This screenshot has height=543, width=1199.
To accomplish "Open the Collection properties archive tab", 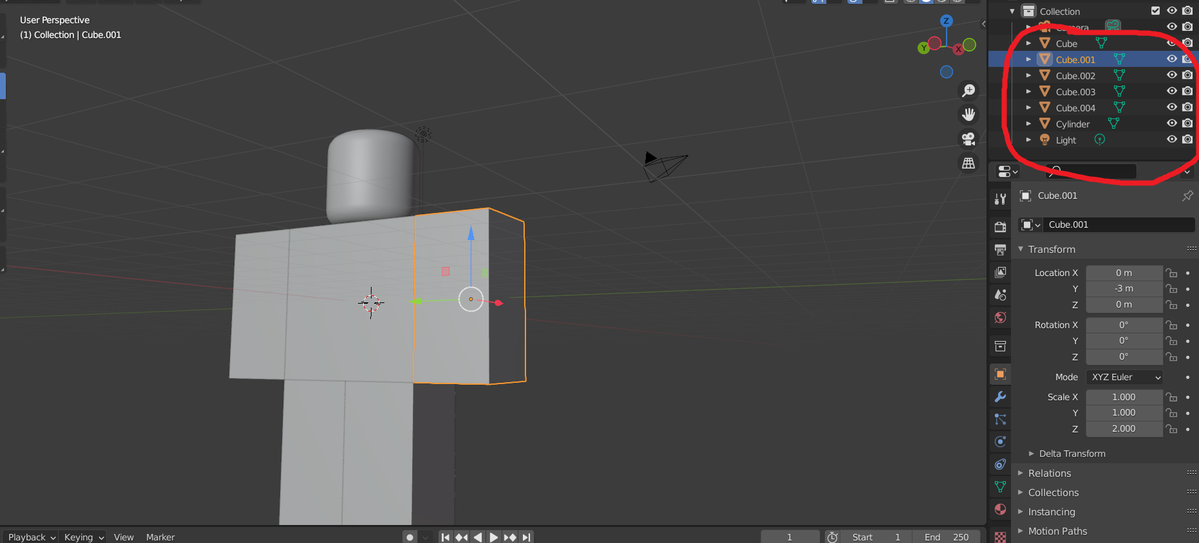I will pyautogui.click(x=1000, y=346).
